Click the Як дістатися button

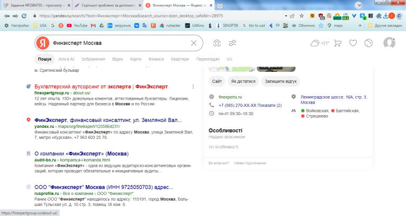point(243,81)
